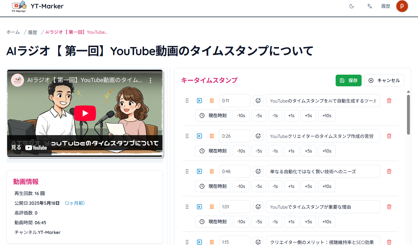Pause icon in the 0:48 row
The height and width of the screenshot is (245, 418).
tap(212, 171)
